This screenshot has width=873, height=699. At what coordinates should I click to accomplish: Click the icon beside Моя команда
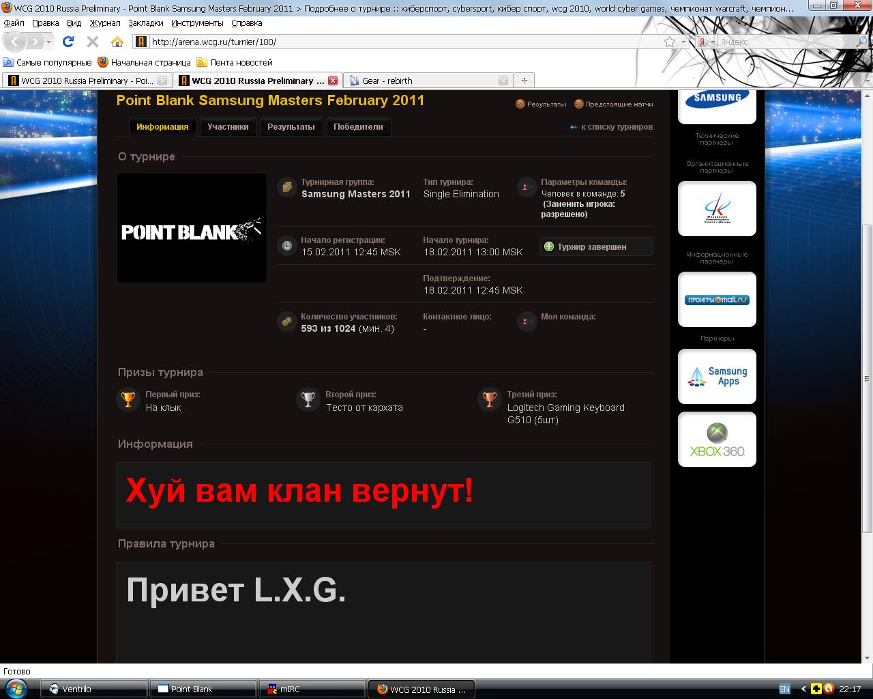[527, 322]
